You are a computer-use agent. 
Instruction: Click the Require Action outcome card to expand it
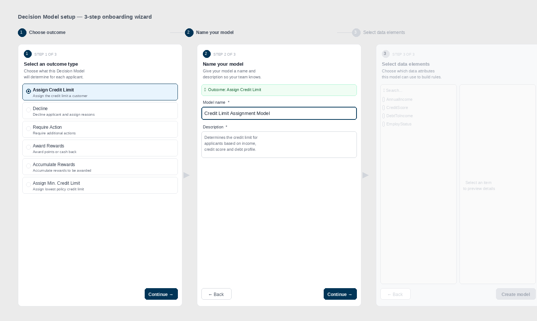coord(100,129)
